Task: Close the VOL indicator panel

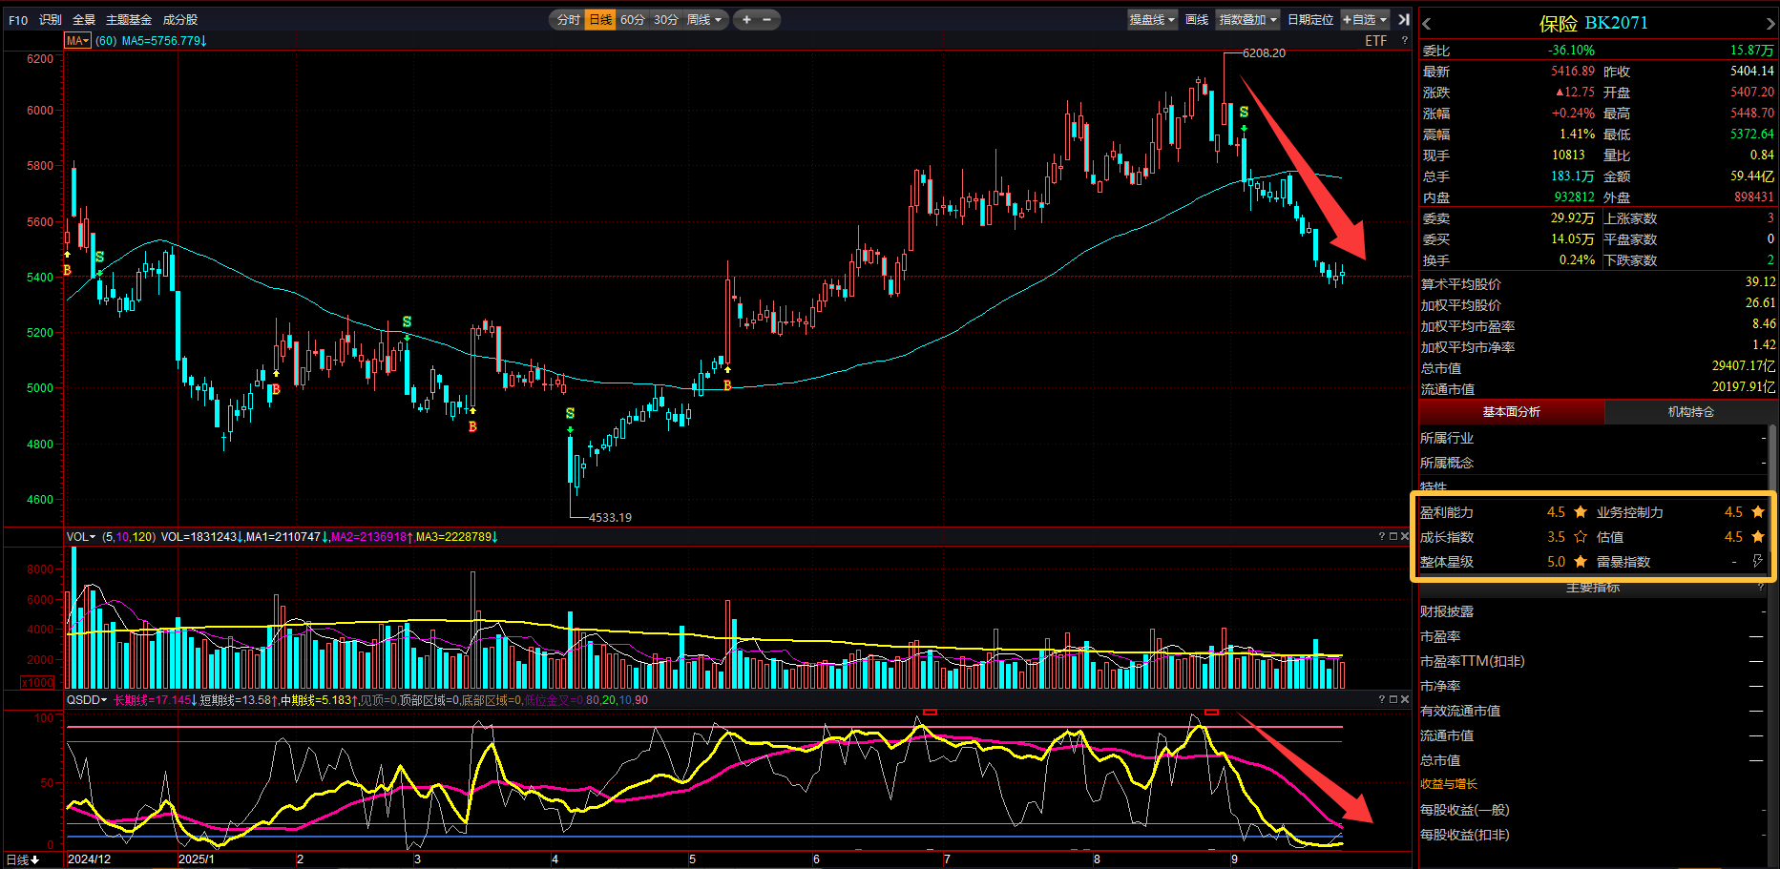Action: click(x=1404, y=537)
